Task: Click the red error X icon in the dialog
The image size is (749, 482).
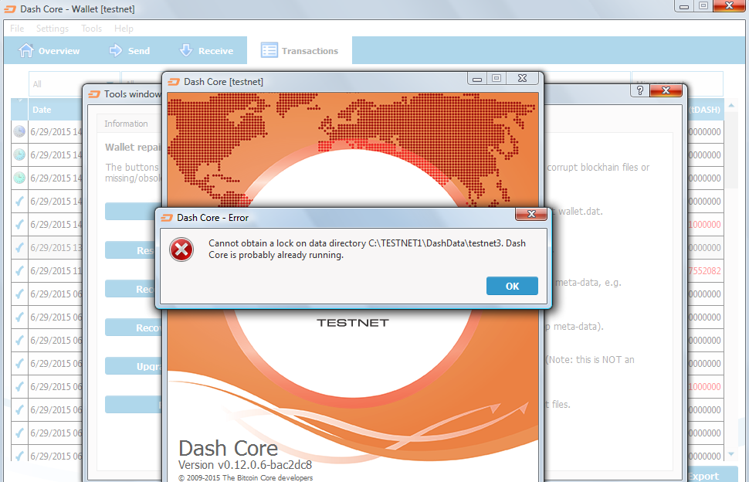Action: [181, 249]
